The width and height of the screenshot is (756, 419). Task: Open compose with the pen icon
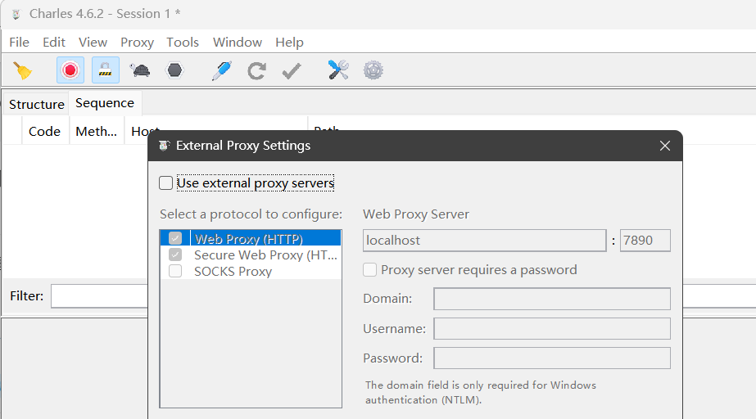(221, 70)
